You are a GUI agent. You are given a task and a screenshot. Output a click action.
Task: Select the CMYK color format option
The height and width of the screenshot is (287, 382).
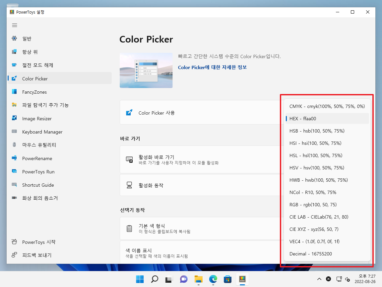[327, 106]
